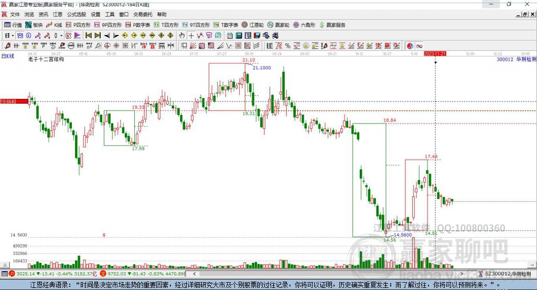Click the 老子十二宫结构 chart label

coord(46,59)
